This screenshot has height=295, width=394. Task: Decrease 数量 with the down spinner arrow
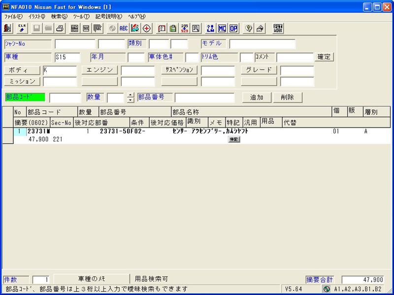[x=131, y=100]
